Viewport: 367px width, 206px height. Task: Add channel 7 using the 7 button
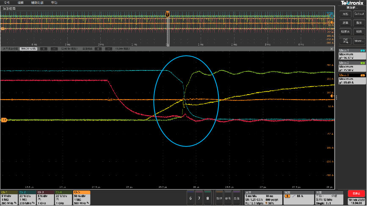(199, 198)
